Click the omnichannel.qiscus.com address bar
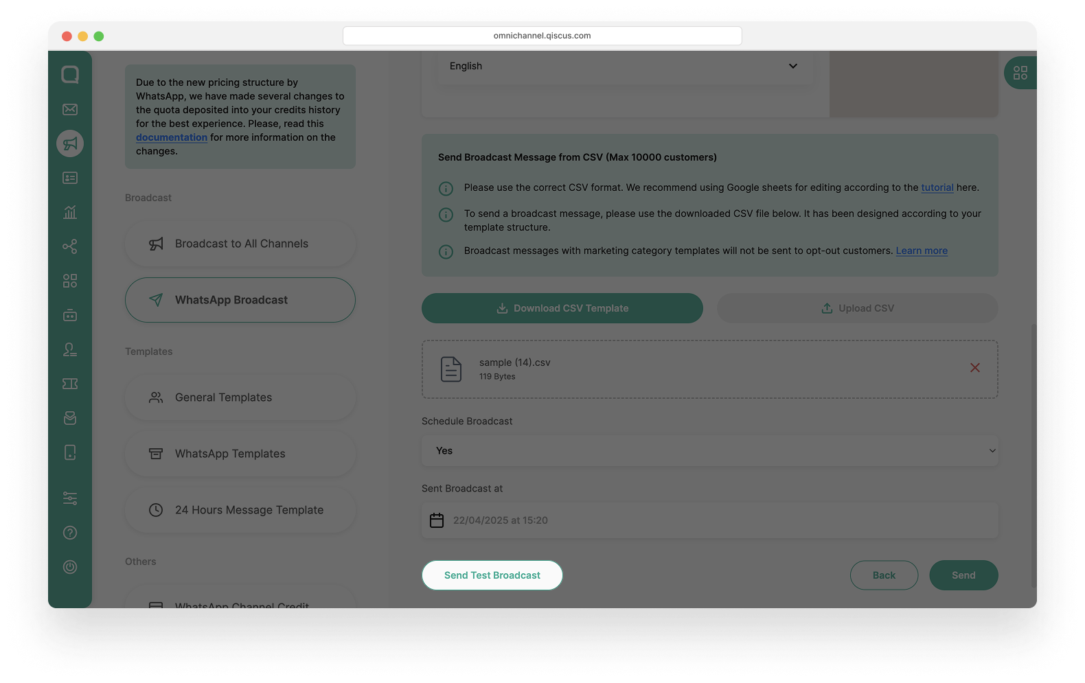The width and height of the screenshot is (1085, 683). point(542,36)
